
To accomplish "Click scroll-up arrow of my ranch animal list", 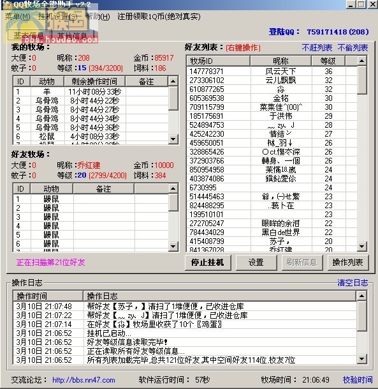I will point(173,81).
